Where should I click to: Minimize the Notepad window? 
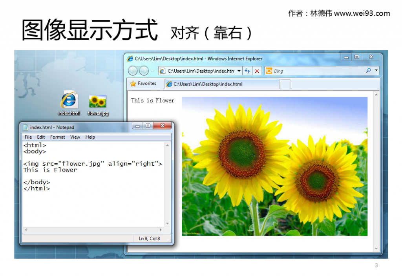[x=138, y=126]
